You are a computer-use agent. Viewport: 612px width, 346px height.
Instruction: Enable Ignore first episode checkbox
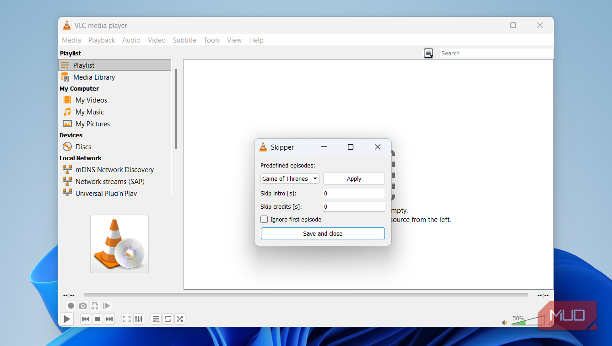[x=264, y=219]
